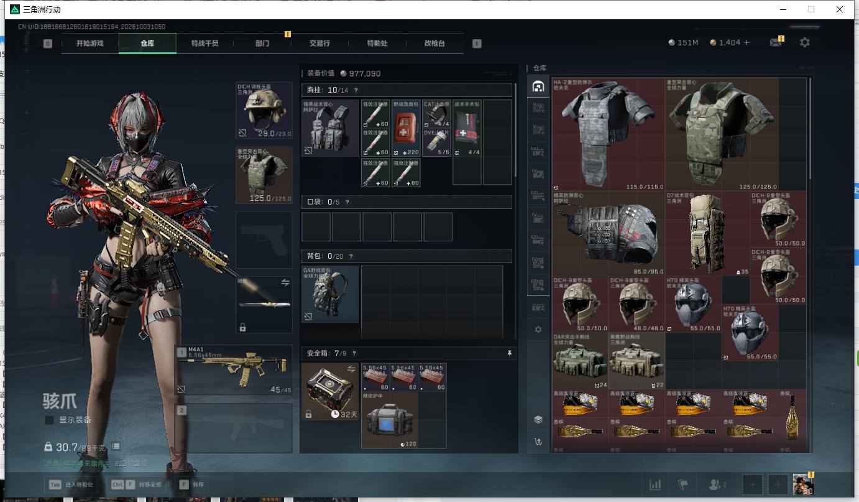Image resolution: width=859 pixels, height=502 pixels.
Task: Click the 进入特勤处 button
Action: [72, 485]
